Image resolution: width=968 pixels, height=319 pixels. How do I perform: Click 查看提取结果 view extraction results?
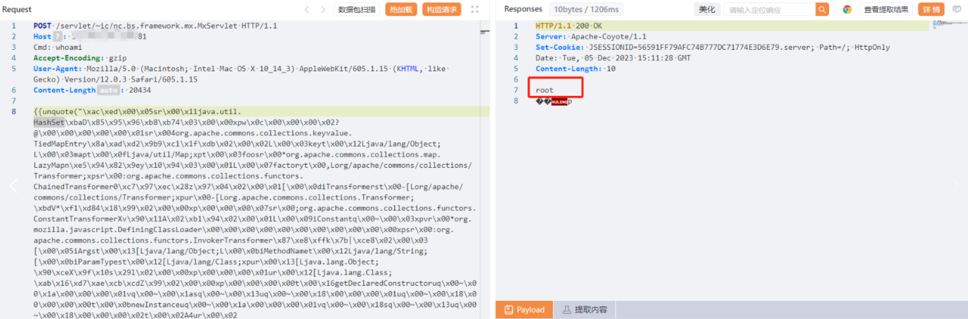click(x=886, y=10)
